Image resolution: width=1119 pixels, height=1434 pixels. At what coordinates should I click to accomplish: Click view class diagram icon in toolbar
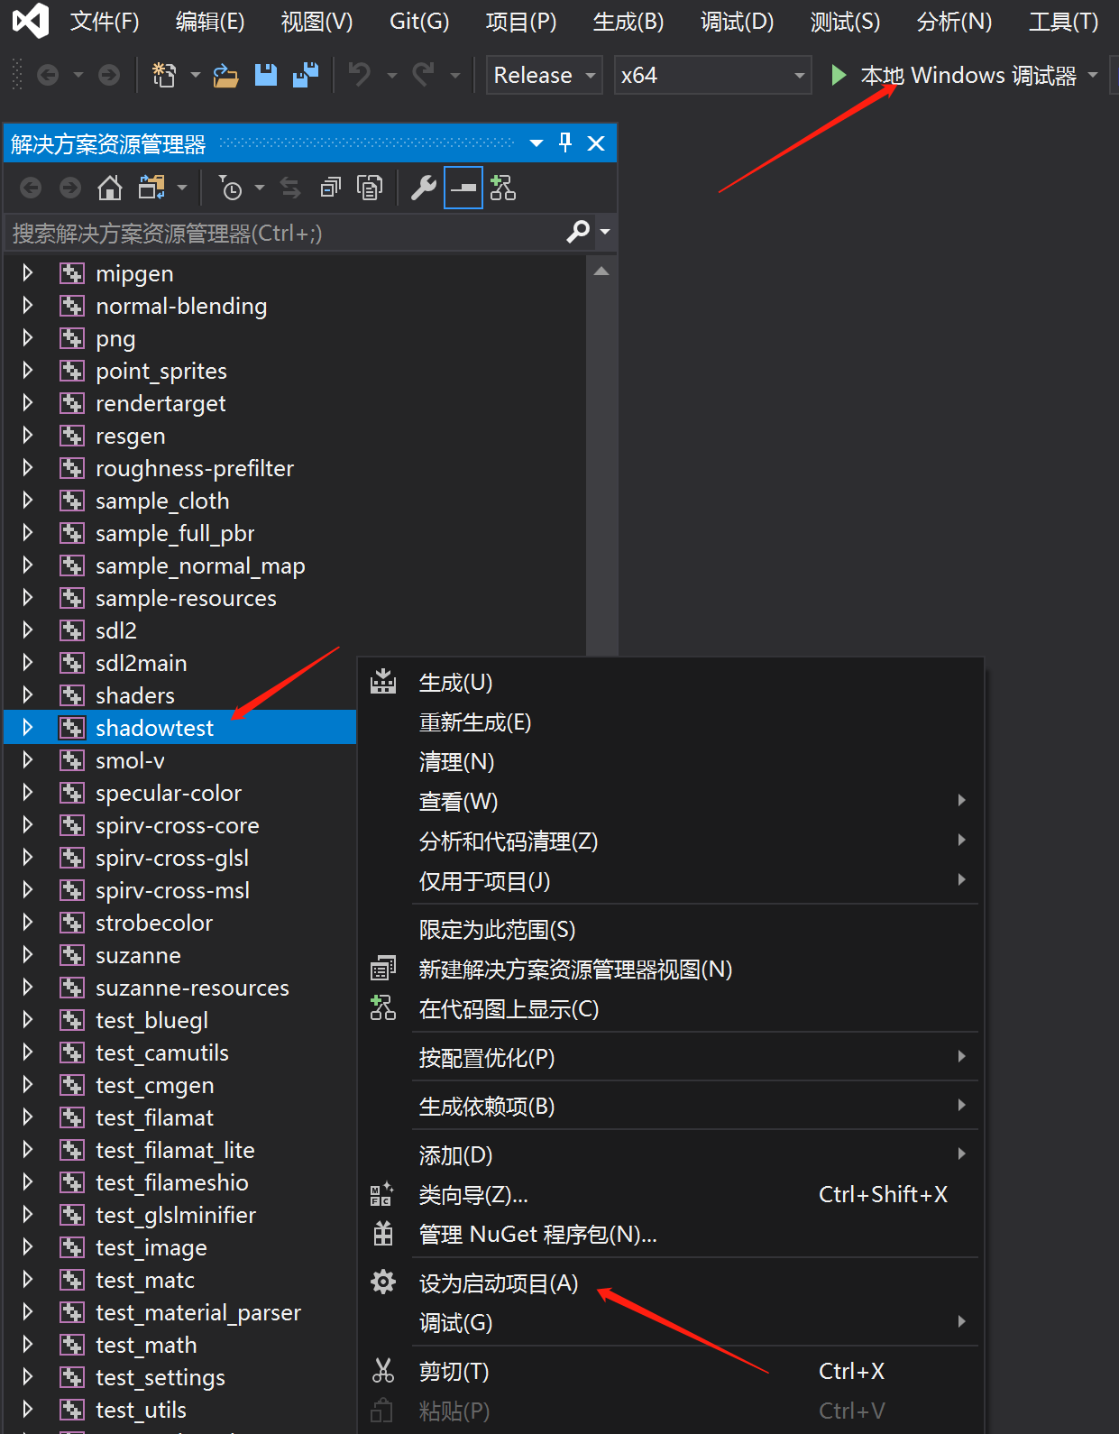(502, 188)
